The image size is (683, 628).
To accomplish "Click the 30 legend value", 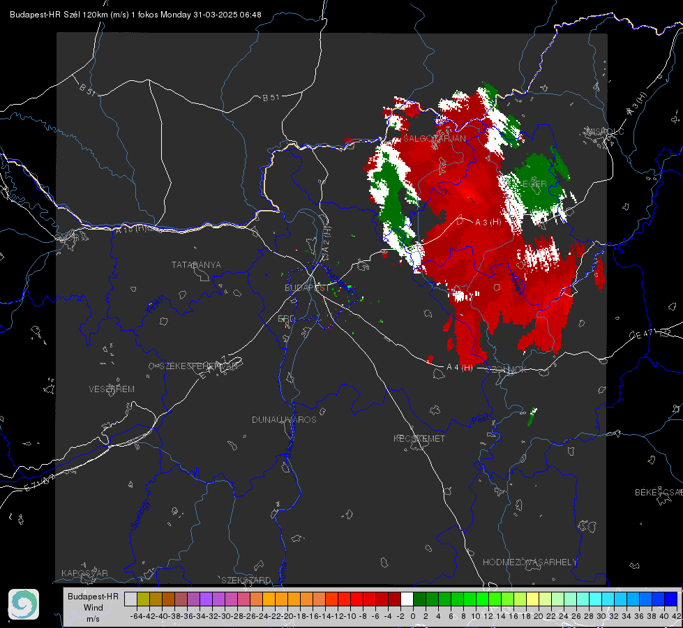I will pyautogui.click(x=601, y=616).
